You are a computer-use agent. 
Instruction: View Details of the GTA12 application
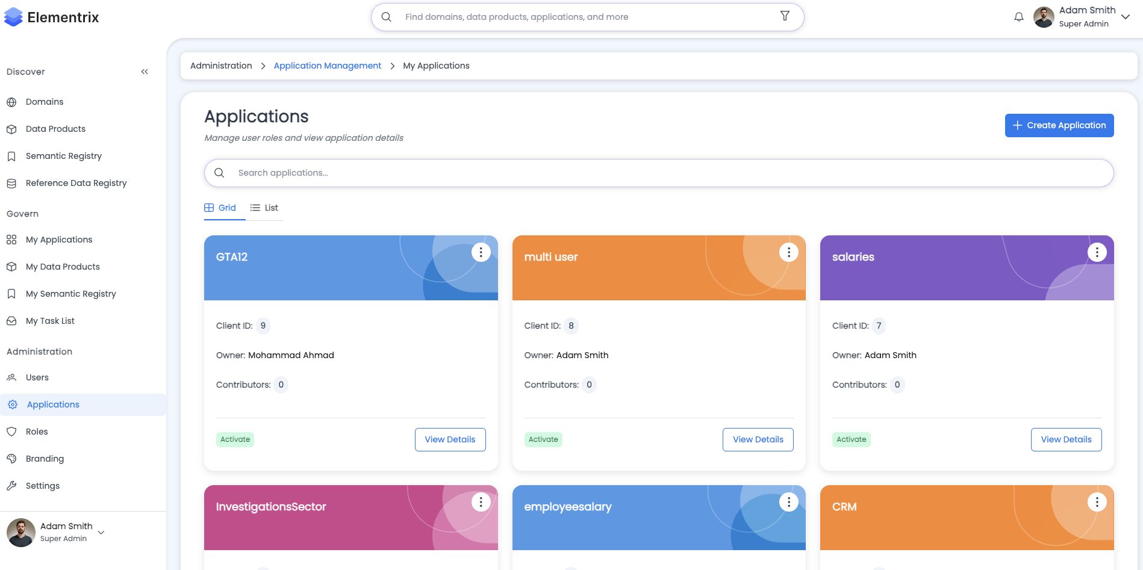coord(450,439)
